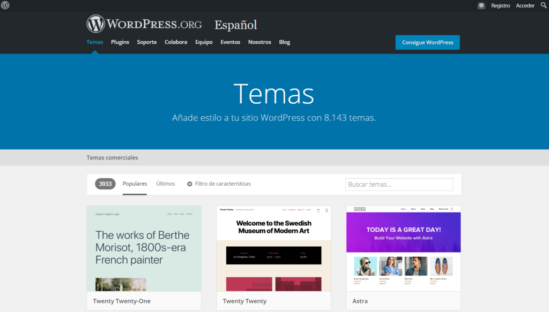
Task: Click the 3933 results badge
Action: (x=105, y=184)
